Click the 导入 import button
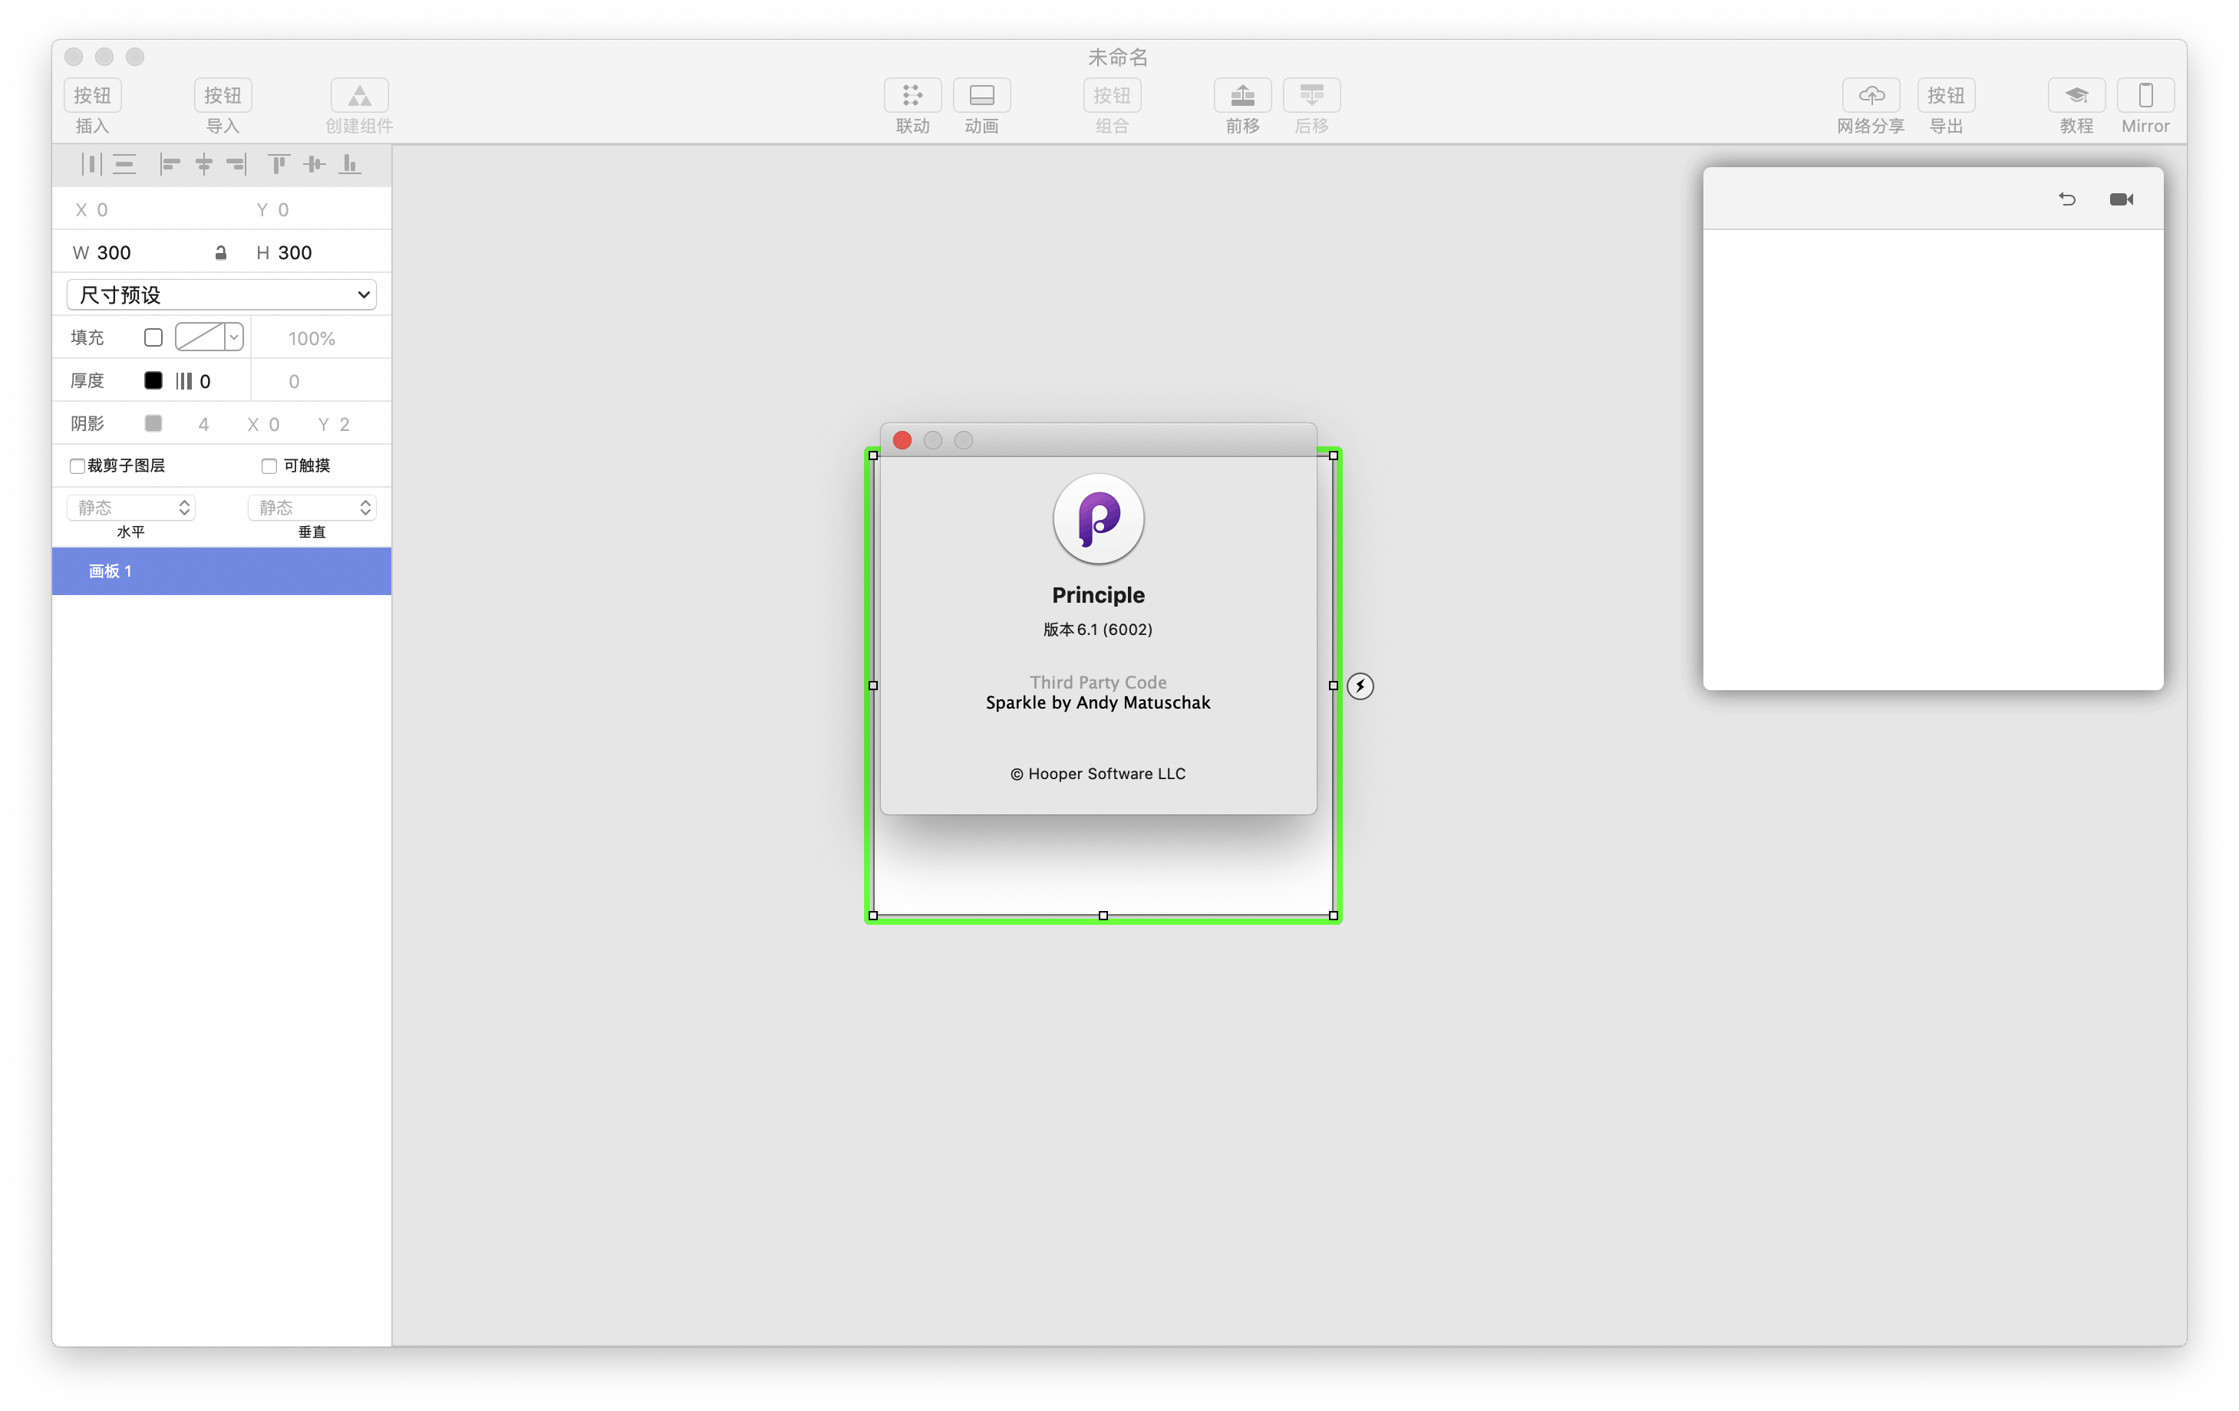This screenshot has height=1411, width=2239. [x=223, y=95]
